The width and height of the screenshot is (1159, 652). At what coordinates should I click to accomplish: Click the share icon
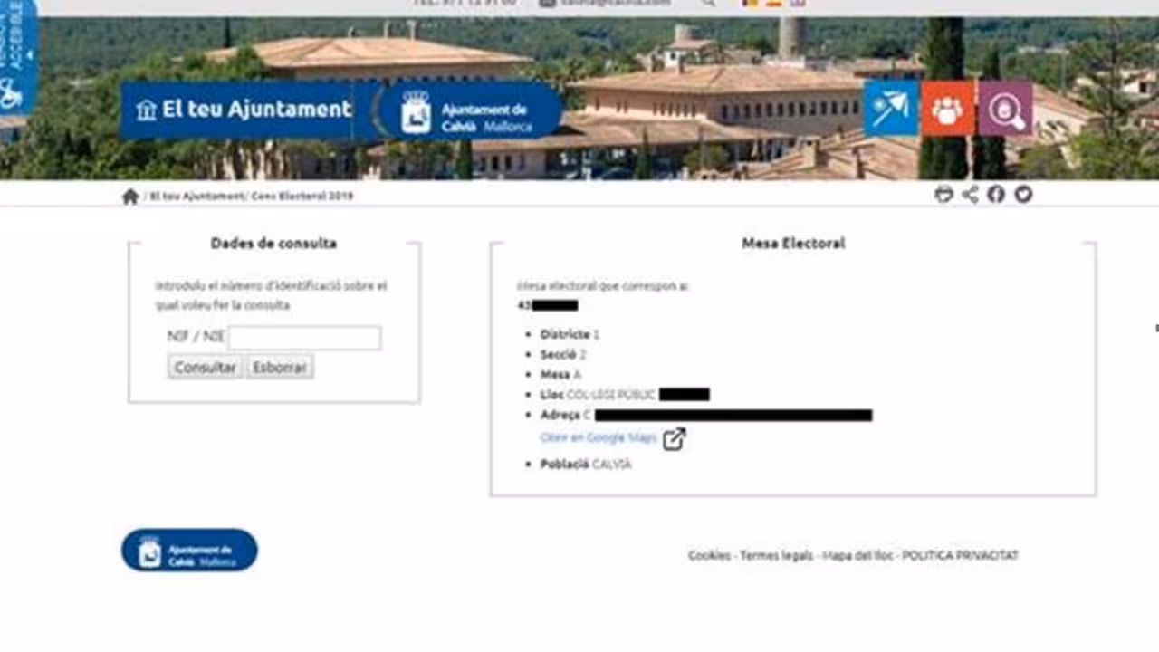[970, 194]
